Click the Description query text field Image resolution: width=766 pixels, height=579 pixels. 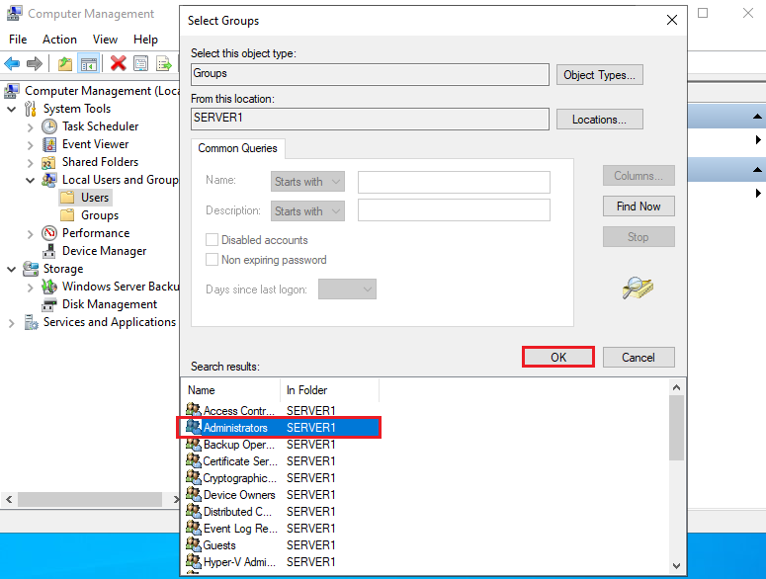[x=454, y=210]
